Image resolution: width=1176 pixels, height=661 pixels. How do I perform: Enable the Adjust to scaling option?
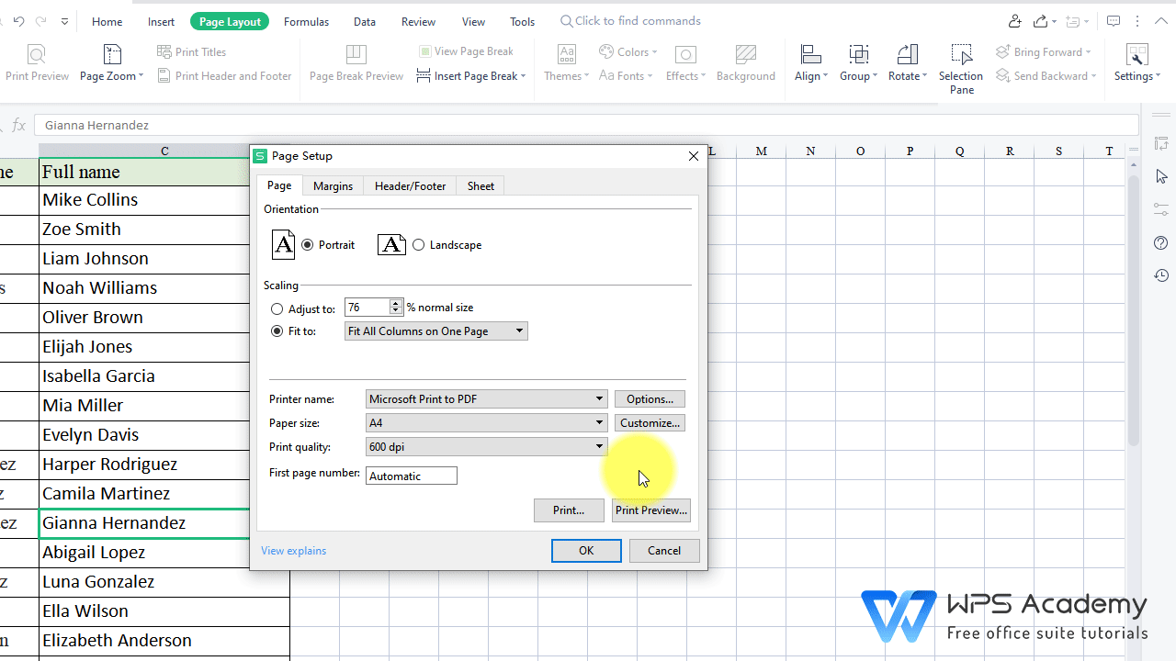click(x=277, y=308)
